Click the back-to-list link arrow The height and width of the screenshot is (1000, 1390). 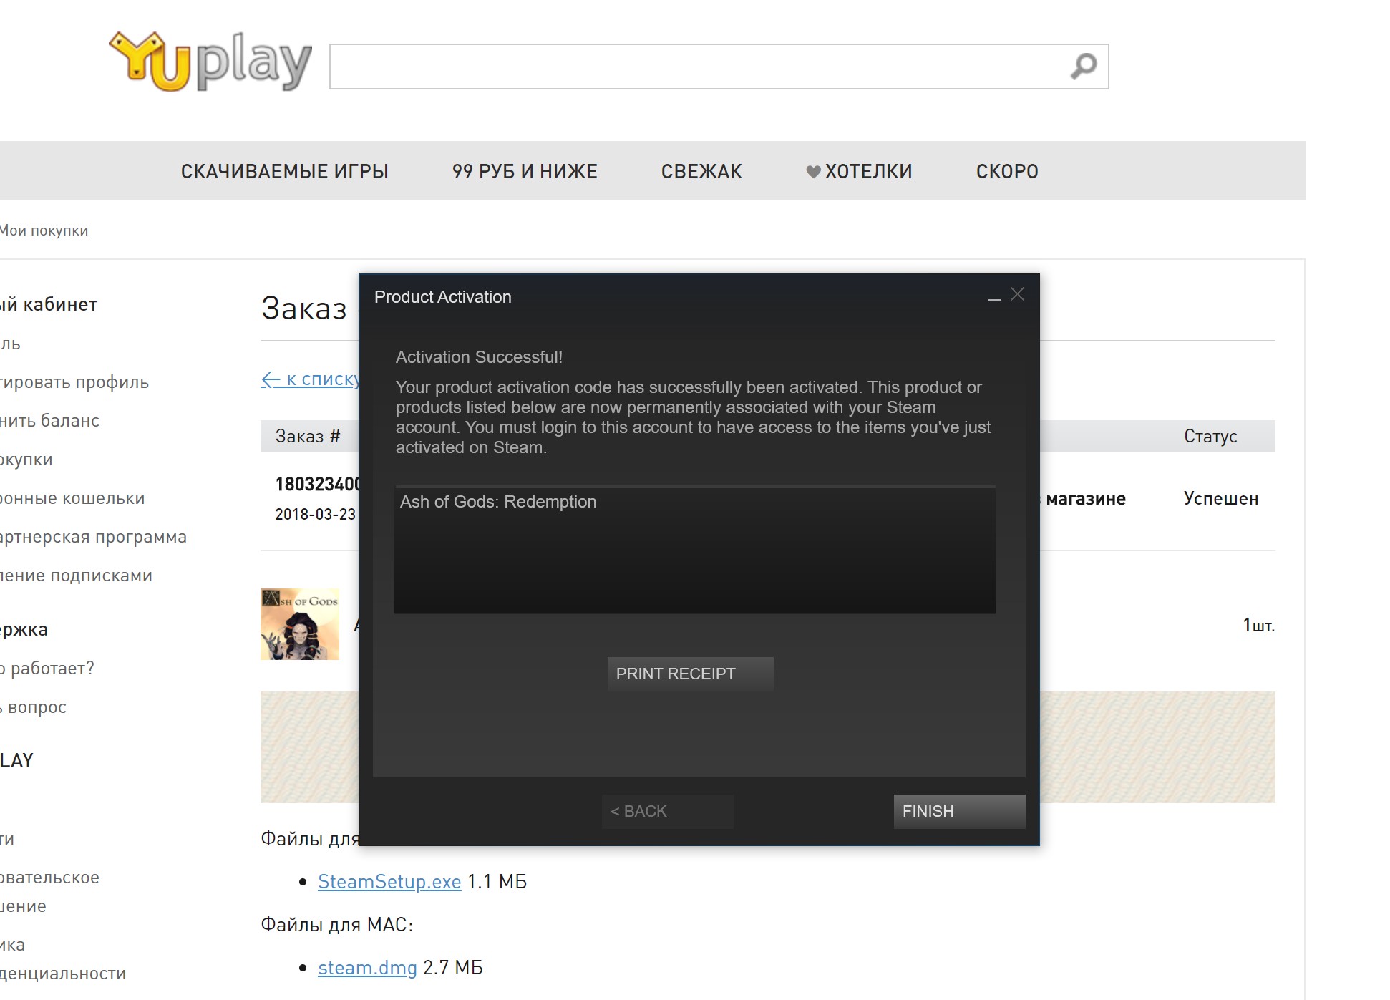pos(271,379)
